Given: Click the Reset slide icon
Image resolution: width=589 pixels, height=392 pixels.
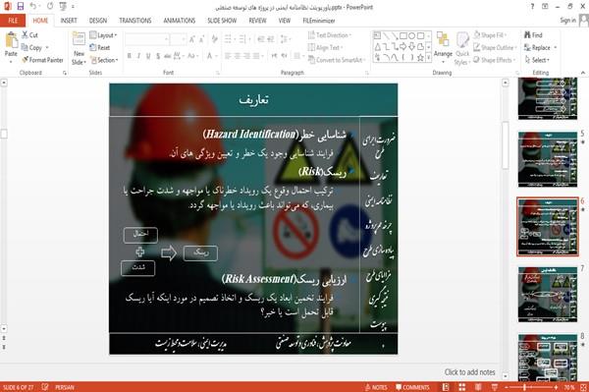Looking at the screenshot, I should coord(93,47).
